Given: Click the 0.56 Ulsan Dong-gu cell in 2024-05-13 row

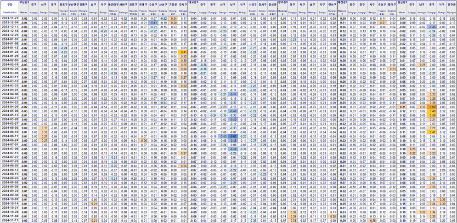Looking at the screenshot, I should pos(432,115).
